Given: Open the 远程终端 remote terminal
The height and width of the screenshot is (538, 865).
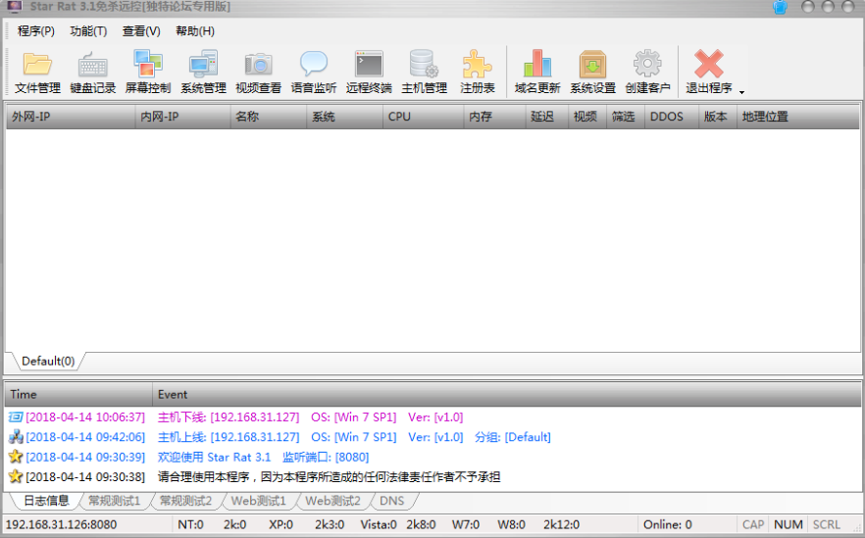Looking at the screenshot, I should 369,73.
